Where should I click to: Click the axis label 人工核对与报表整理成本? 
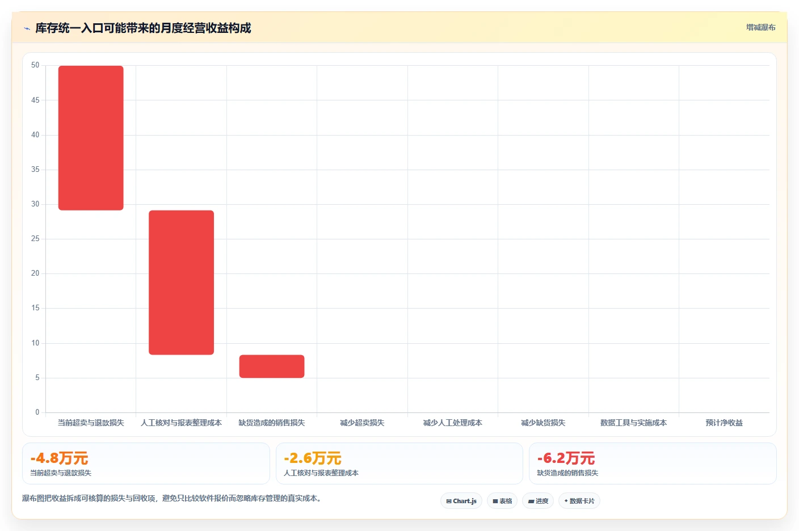[182, 423]
